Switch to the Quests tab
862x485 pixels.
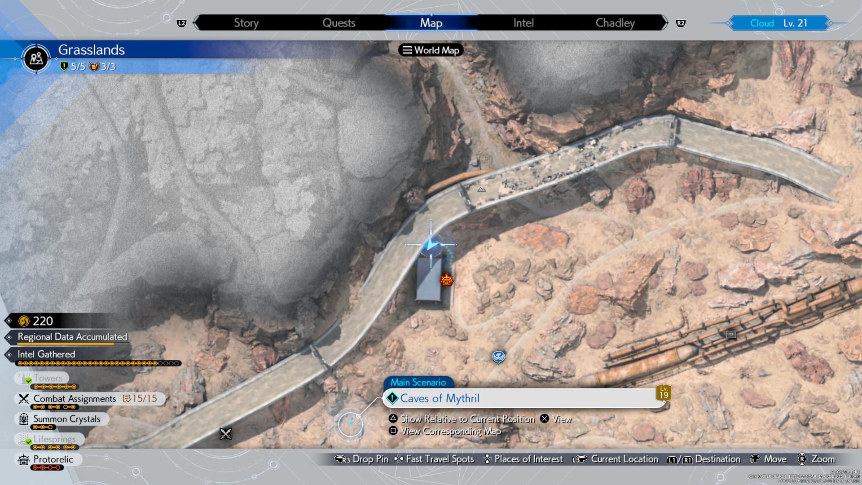[x=339, y=23]
